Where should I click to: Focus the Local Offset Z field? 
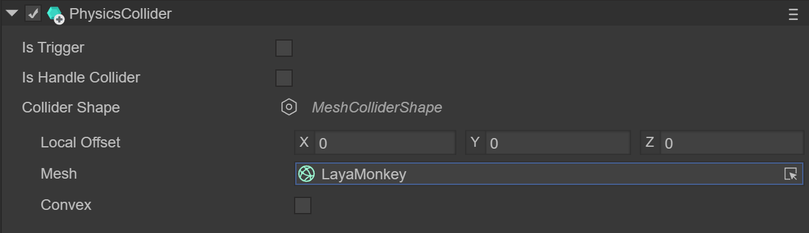(x=732, y=143)
